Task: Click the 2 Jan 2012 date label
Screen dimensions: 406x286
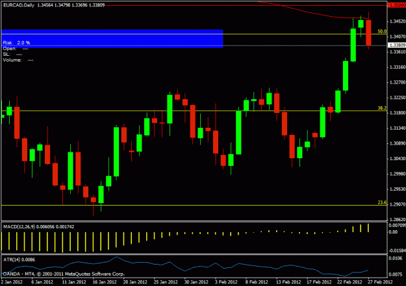Action: coord(12,282)
